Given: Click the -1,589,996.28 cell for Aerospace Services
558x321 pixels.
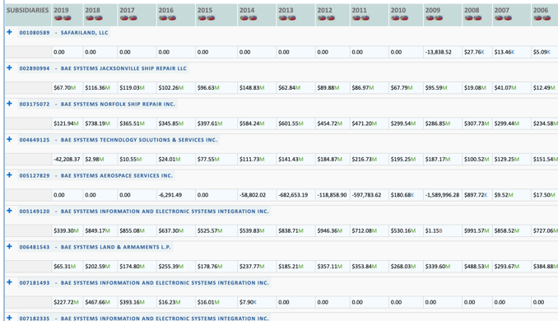Looking at the screenshot, I should tap(442, 195).
